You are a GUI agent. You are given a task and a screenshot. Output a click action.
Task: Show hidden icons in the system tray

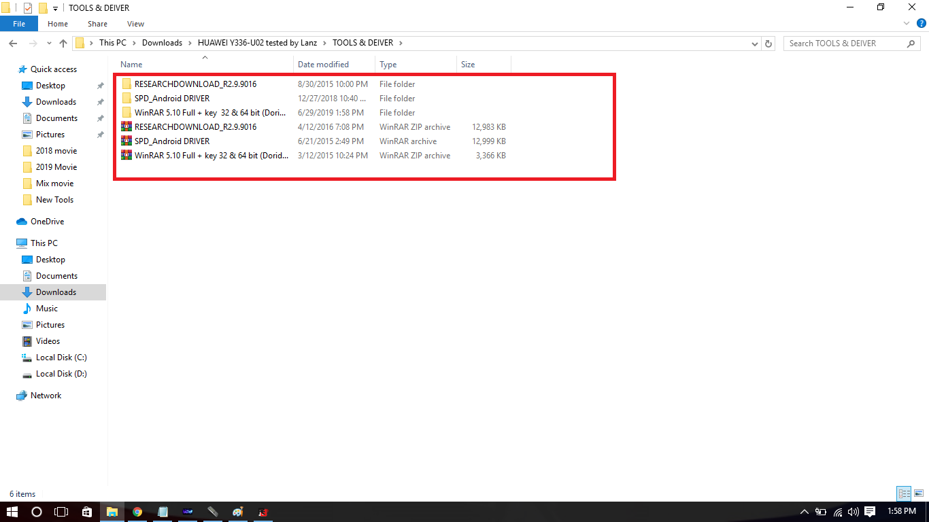point(805,512)
